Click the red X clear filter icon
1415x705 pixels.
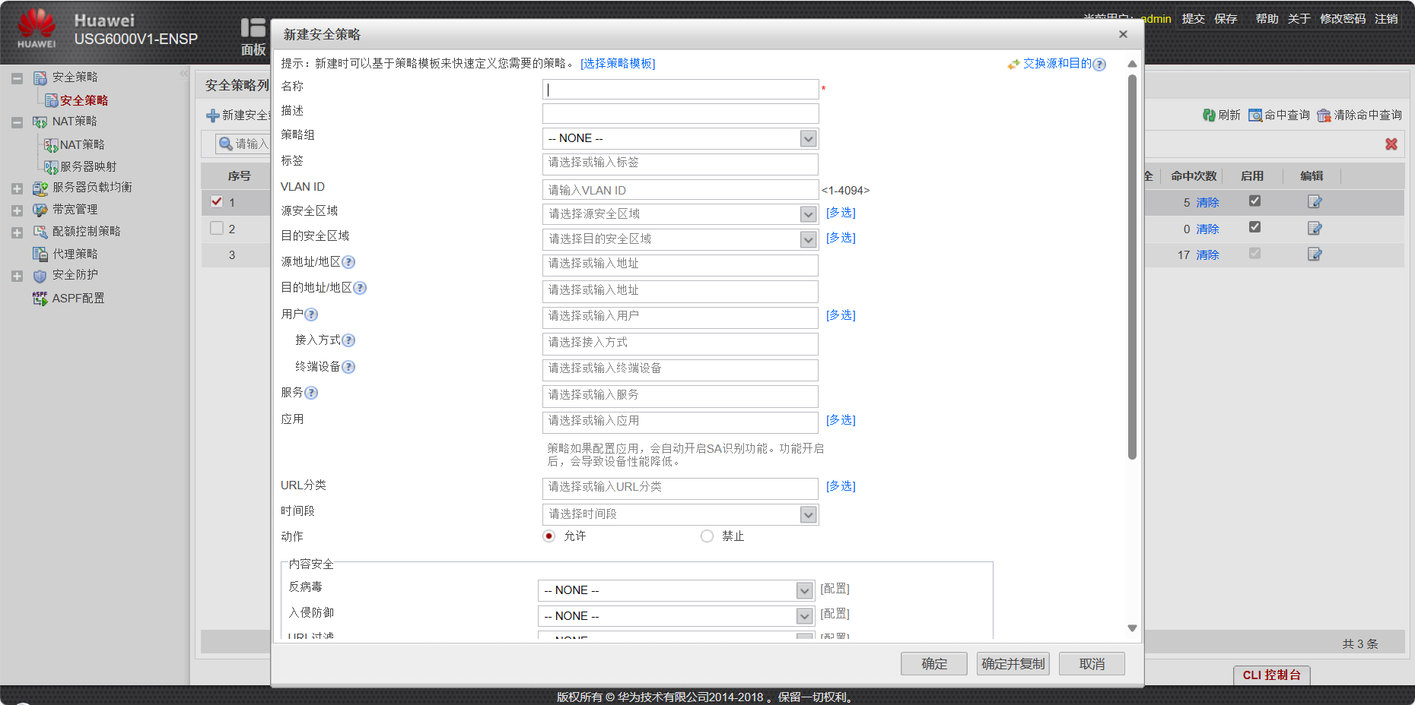point(1391,144)
